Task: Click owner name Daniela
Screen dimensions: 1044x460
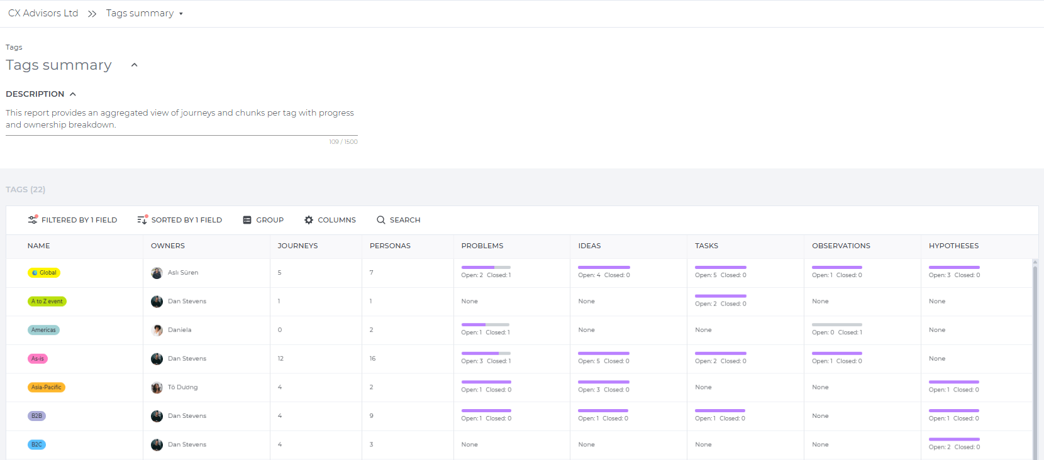Action: [x=180, y=330]
